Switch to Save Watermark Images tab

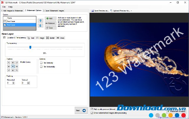pos(53,11)
